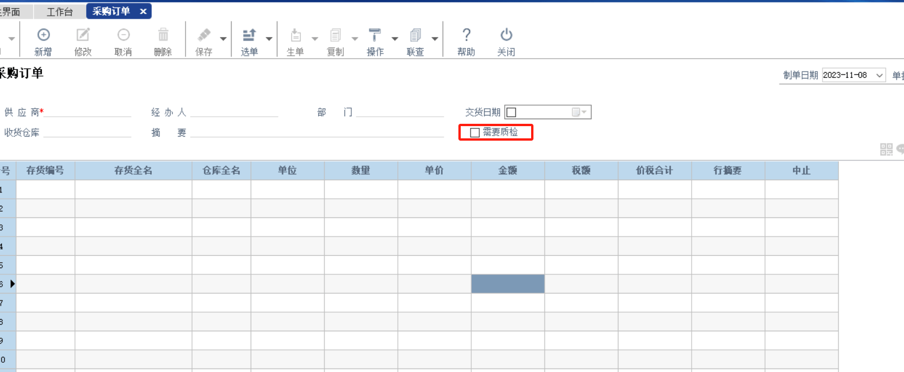Click the 金额 column header

click(508, 171)
